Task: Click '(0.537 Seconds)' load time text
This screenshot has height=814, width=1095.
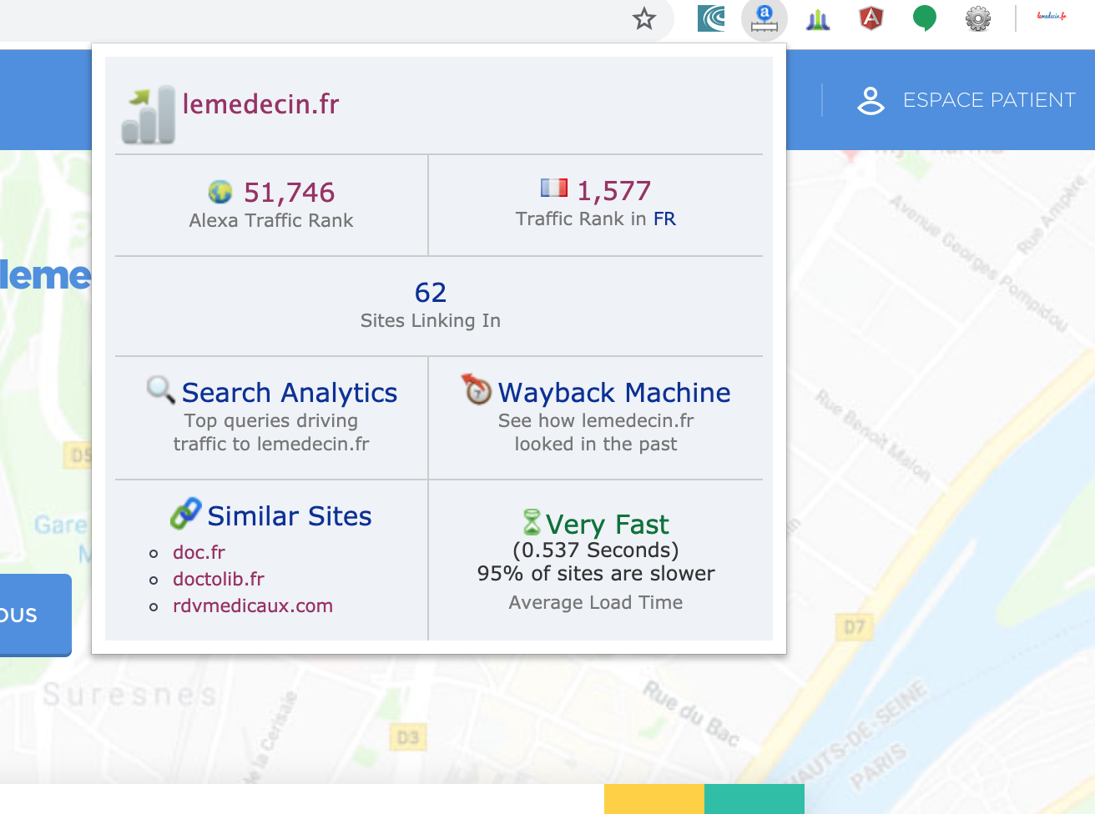Action: (596, 550)
